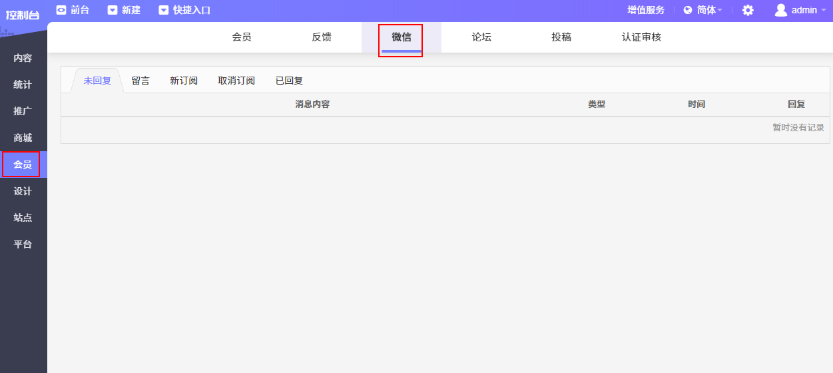Image resolution: width=833 pixels, height=373 pixels.
Task: Click the globe icon beside 简体
Action: tap(688, 10)
